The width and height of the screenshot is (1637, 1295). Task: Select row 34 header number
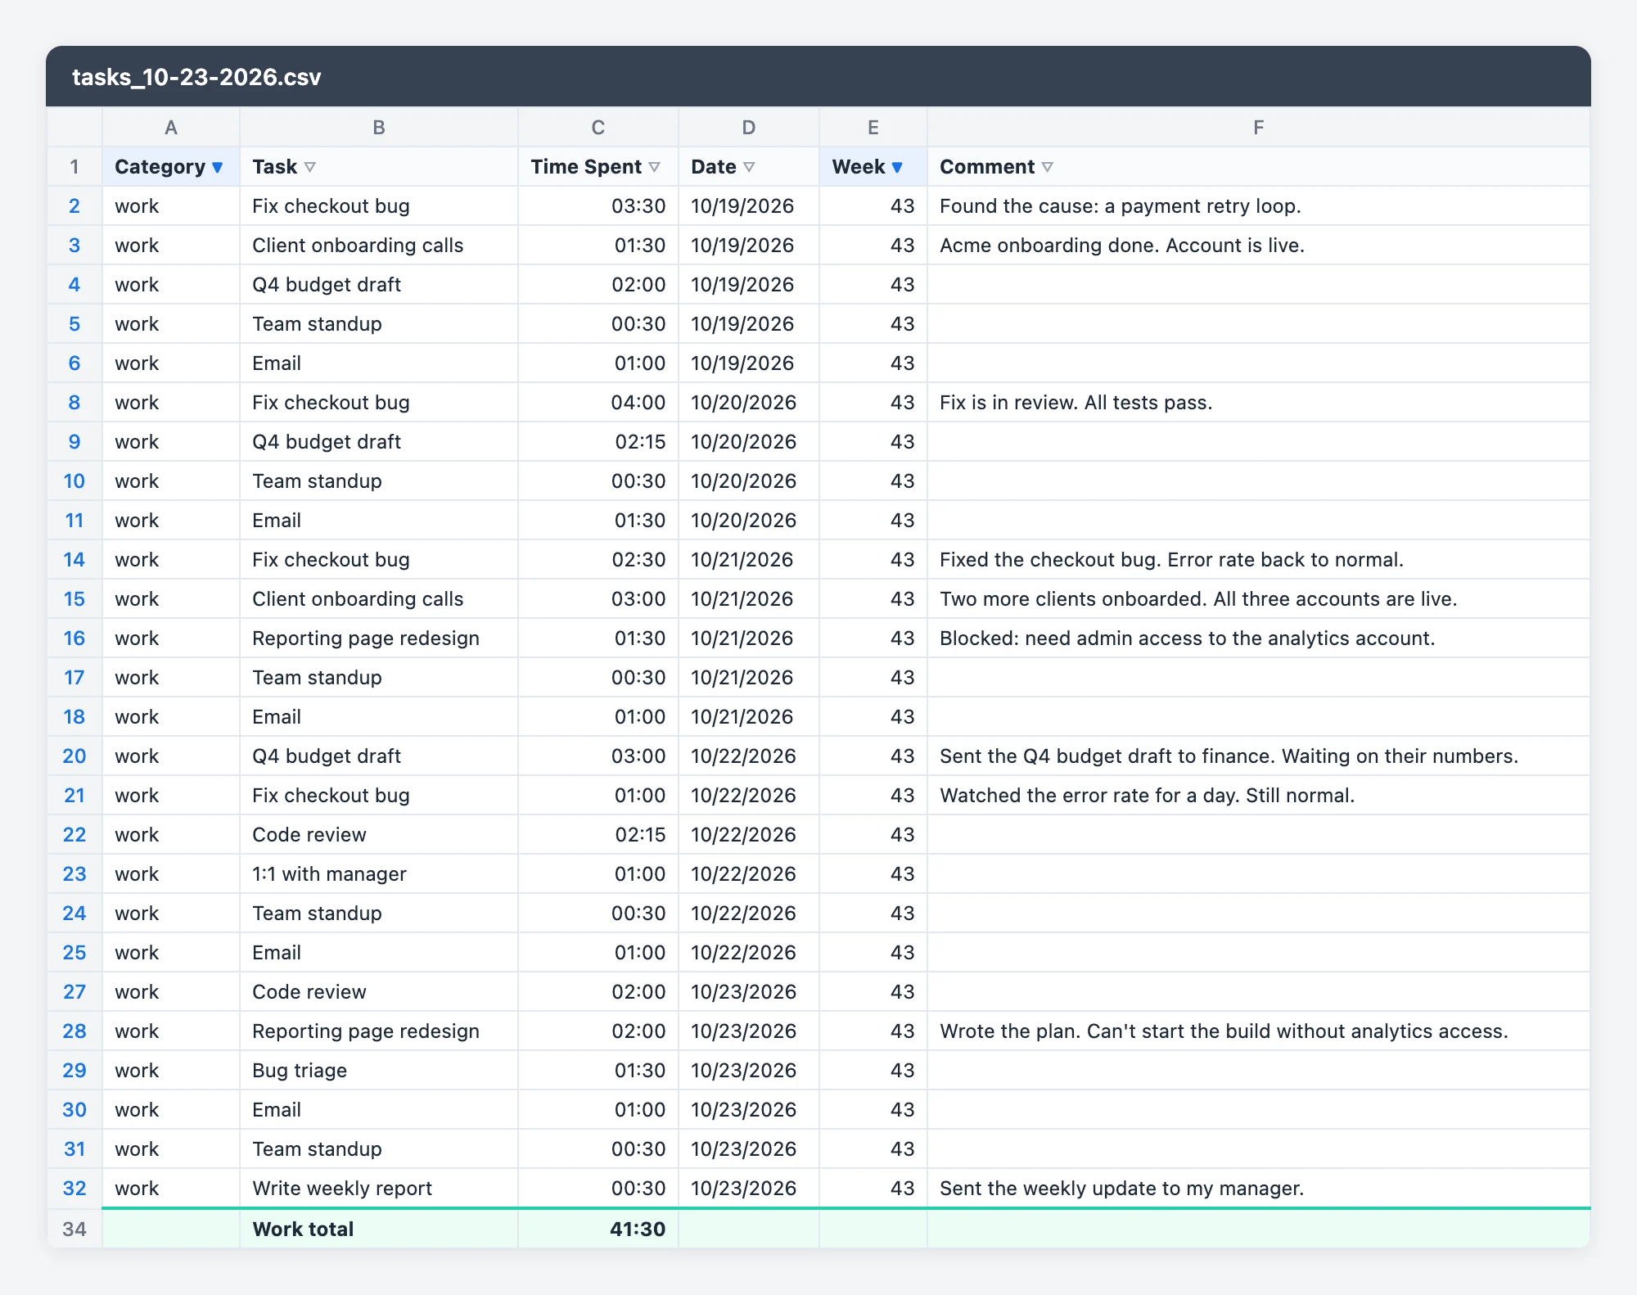click(x=74, y=1229)
